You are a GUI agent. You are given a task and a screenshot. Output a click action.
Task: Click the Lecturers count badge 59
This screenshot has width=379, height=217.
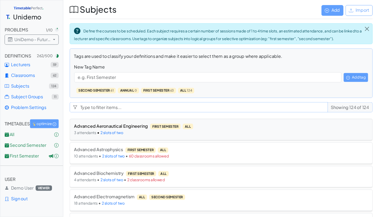(55, 65)
